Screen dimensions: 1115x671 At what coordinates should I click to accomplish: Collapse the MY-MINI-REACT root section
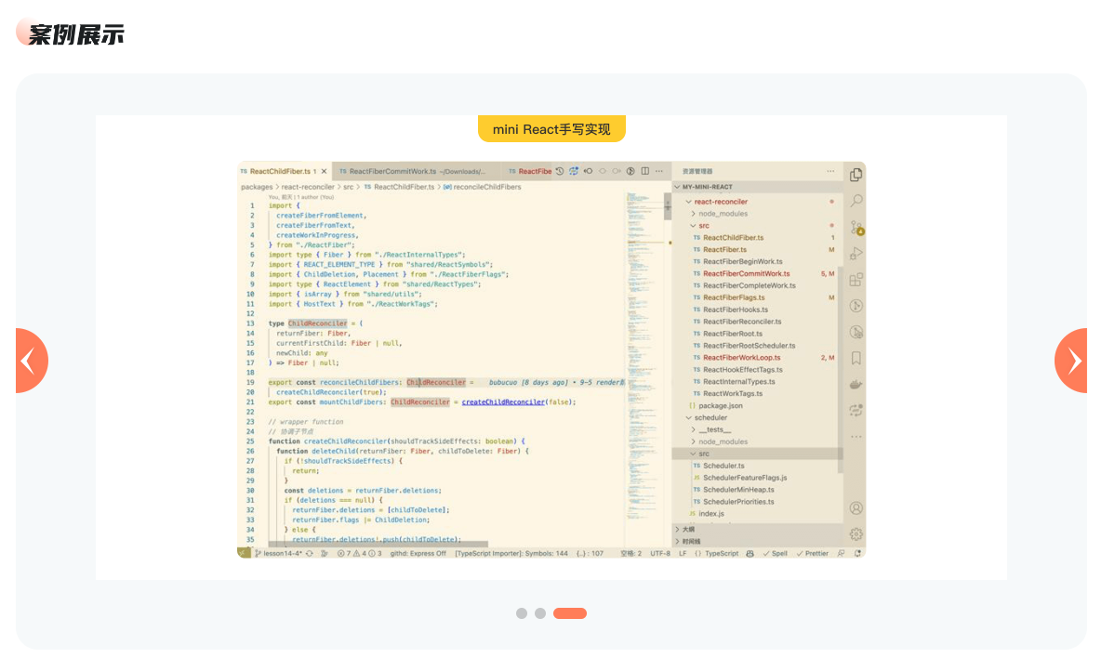point(757,187)
